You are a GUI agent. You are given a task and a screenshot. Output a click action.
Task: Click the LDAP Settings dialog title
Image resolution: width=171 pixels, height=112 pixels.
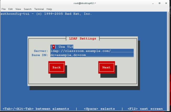83,39
